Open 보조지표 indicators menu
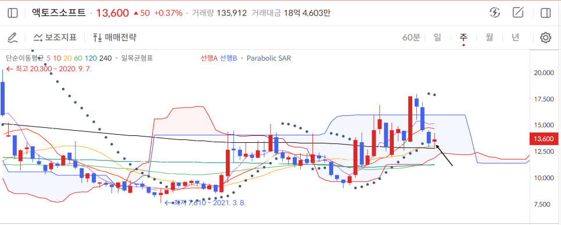 (x=55, y=37)
